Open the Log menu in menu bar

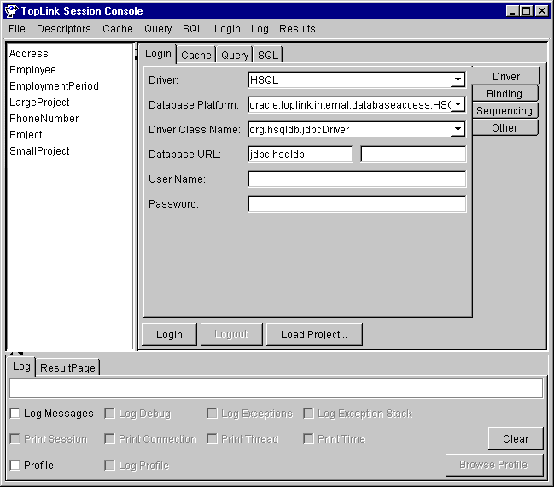(260, 29)
